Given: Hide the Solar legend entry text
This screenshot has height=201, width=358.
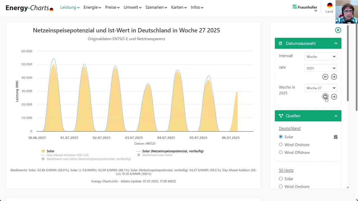Looking at the screenshot, I should coord(50,151).
